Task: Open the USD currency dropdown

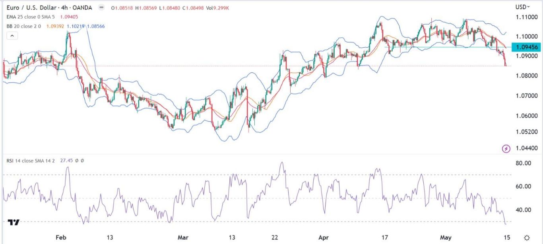Action: click(522, 7)
